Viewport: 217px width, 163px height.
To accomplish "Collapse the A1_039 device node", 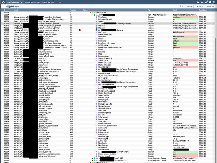I will click(x=92, y=15).
